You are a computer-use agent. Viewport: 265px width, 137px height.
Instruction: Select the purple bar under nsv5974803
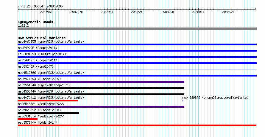click(101, 82)
